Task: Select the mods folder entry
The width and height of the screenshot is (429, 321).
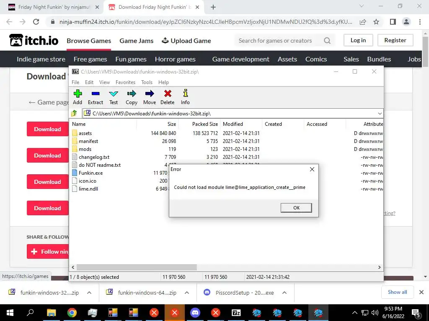Action: [82, 149]
